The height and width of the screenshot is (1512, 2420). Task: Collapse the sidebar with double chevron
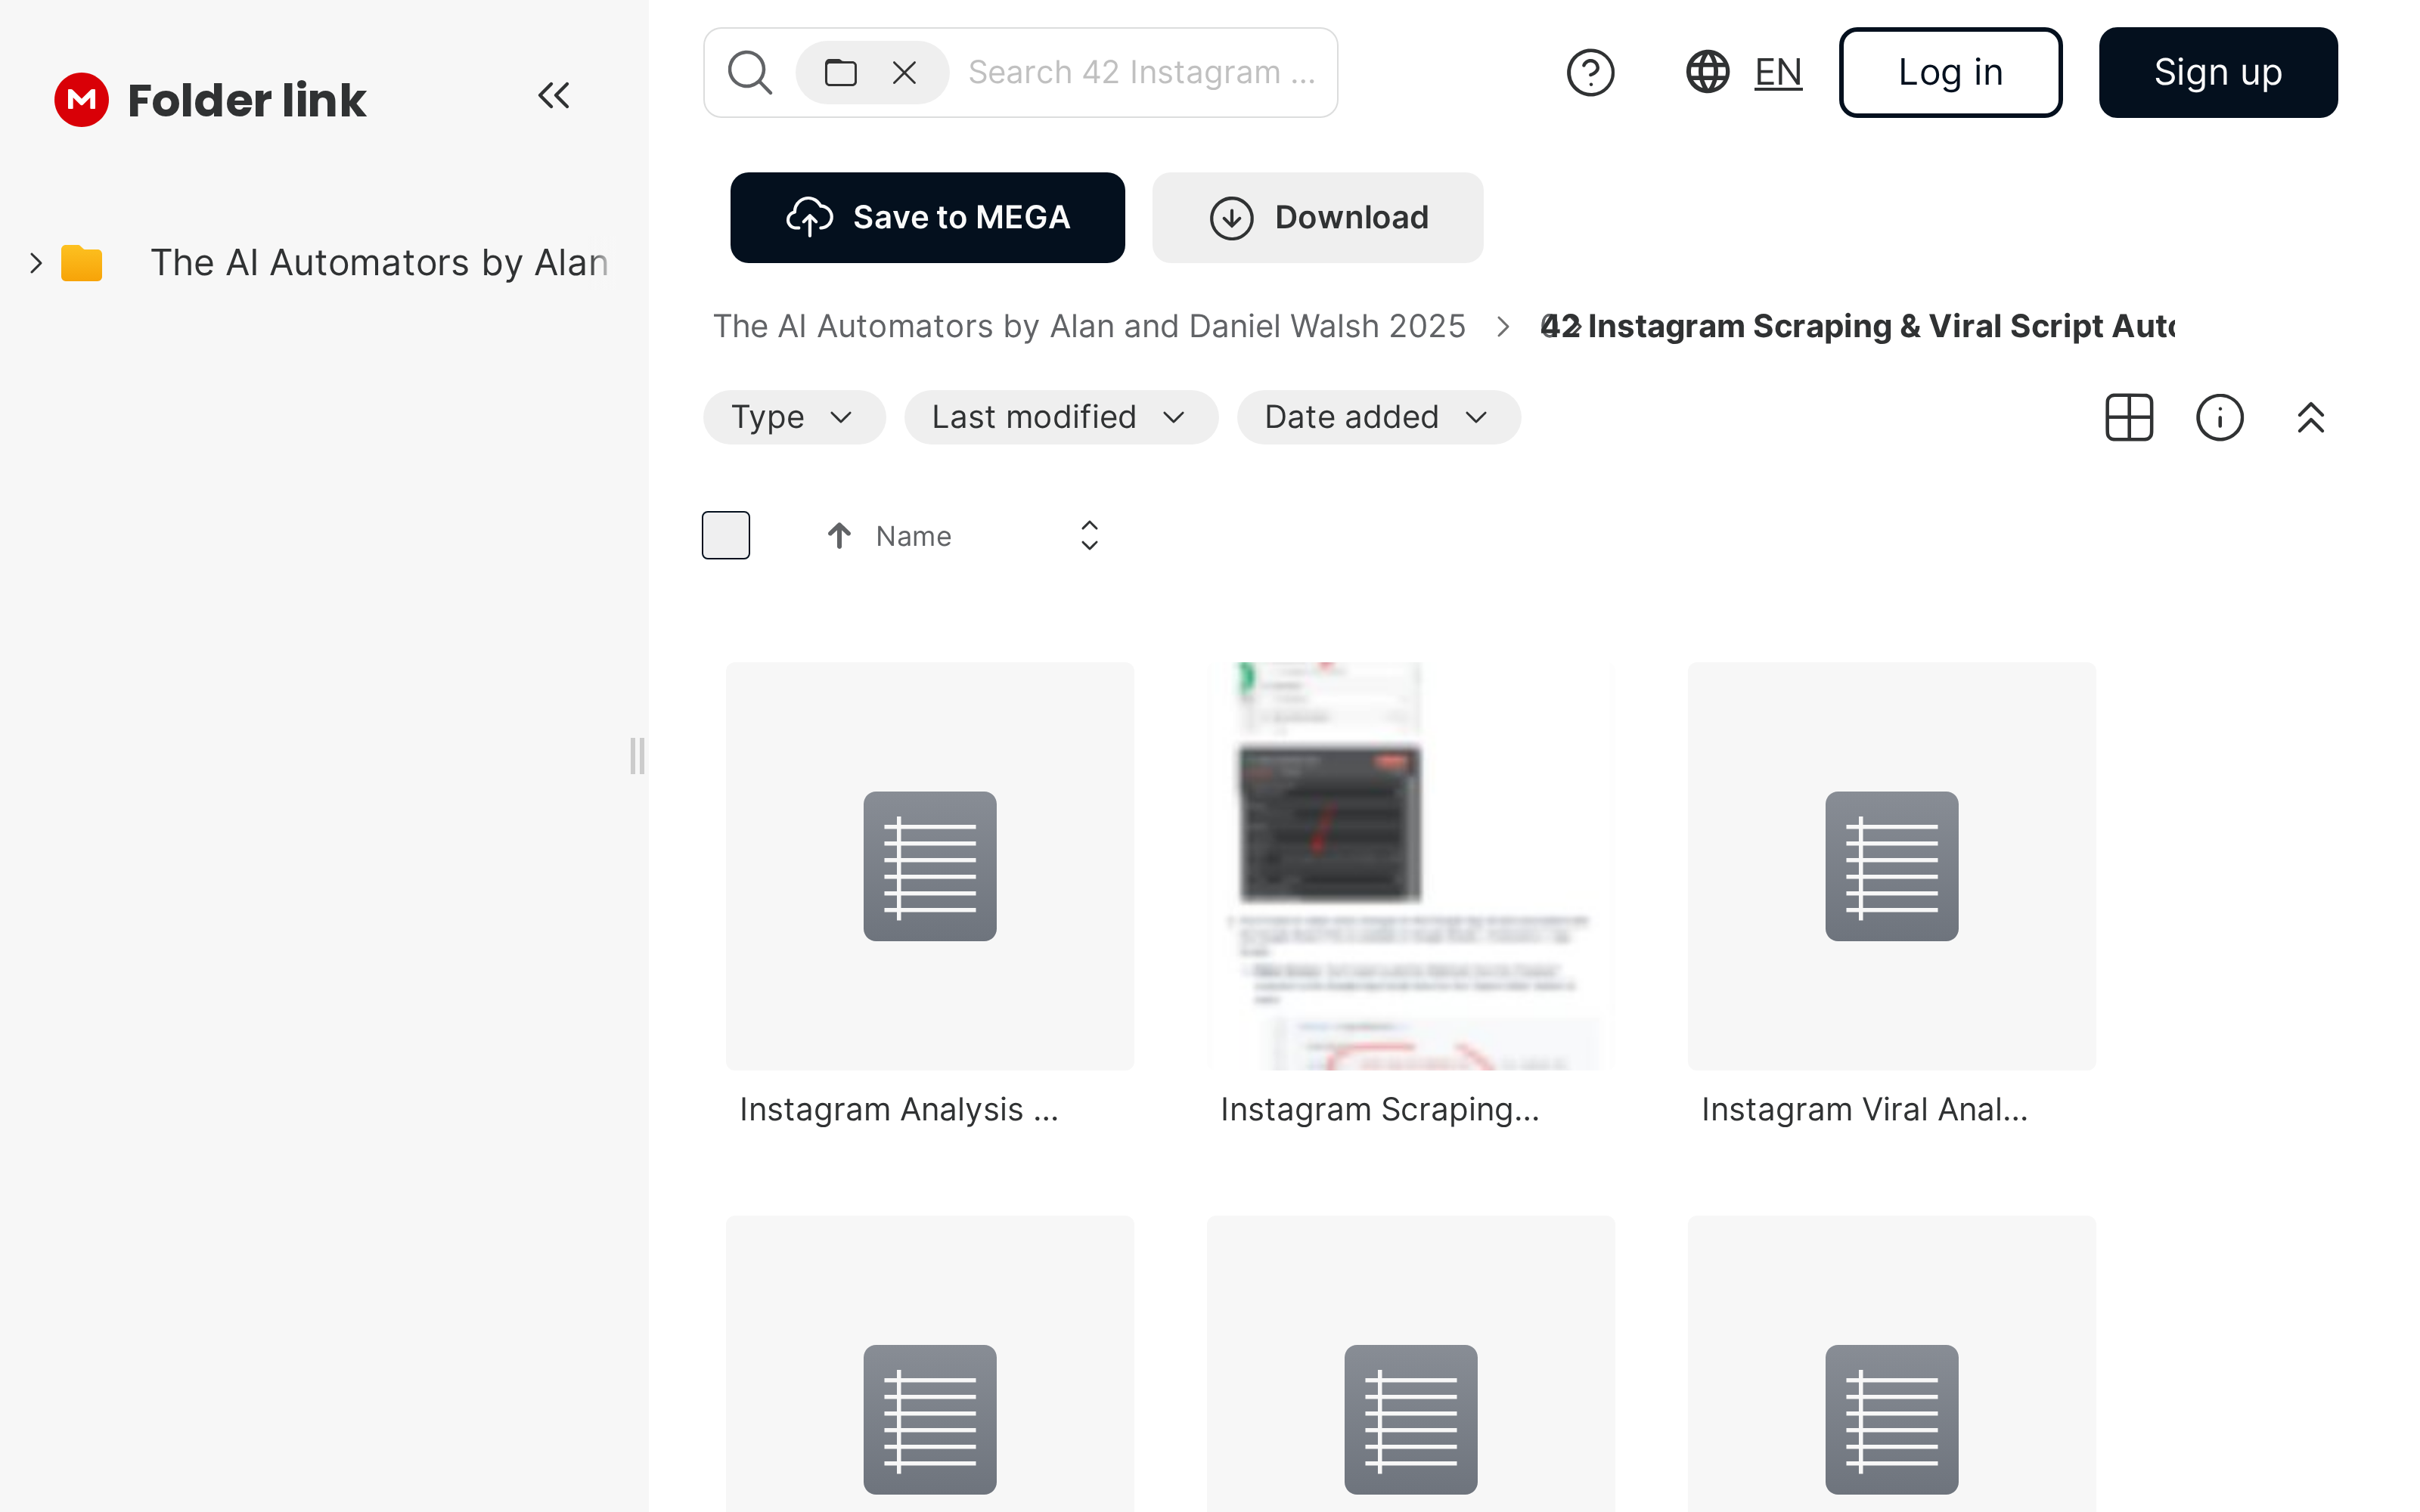pyautogui.click(x=554, y=96)
